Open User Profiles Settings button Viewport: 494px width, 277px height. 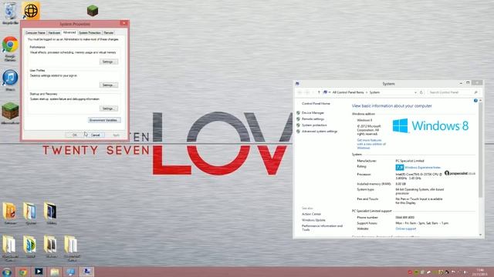(109, 85)
